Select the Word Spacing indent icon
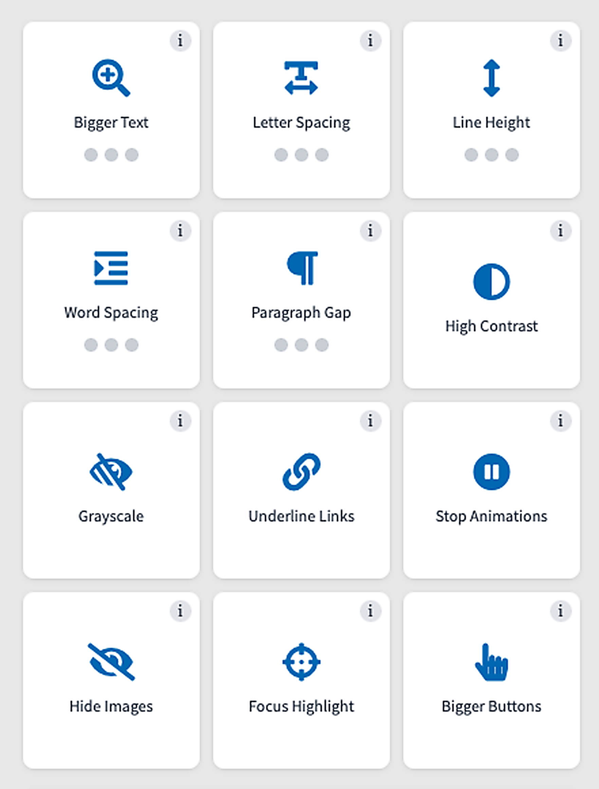 [111, 268]
